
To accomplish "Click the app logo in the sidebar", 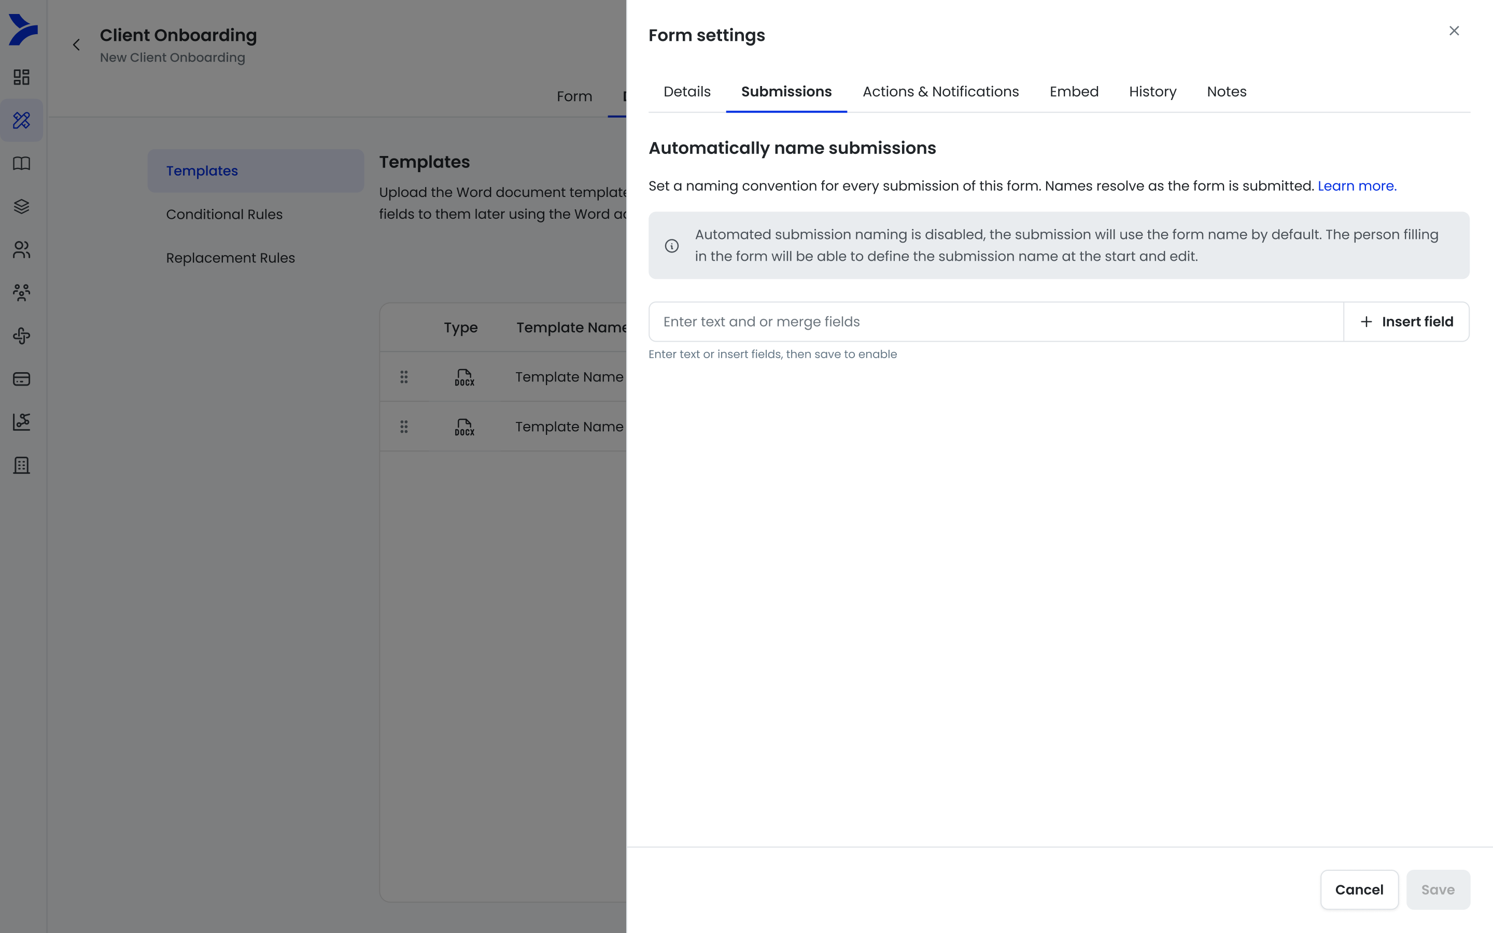I will [x=23, y=29].
